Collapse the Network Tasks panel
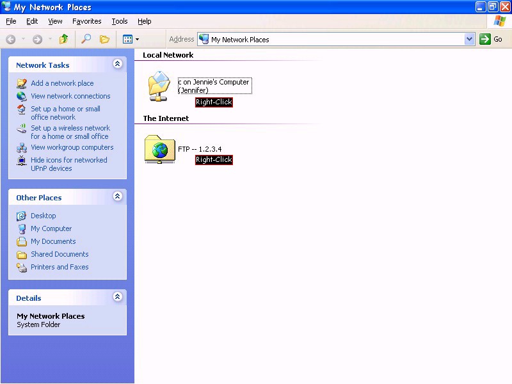The width and height of the screenshot is (512, 384). pos(118,63)
